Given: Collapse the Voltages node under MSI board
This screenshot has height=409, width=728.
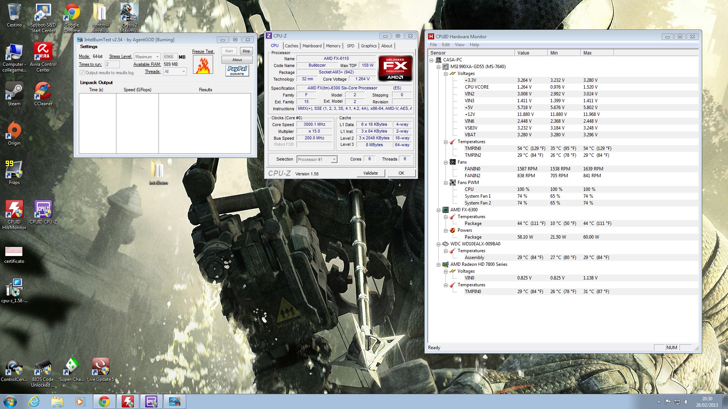Looking at the screenshot, I should coord(446,74).
